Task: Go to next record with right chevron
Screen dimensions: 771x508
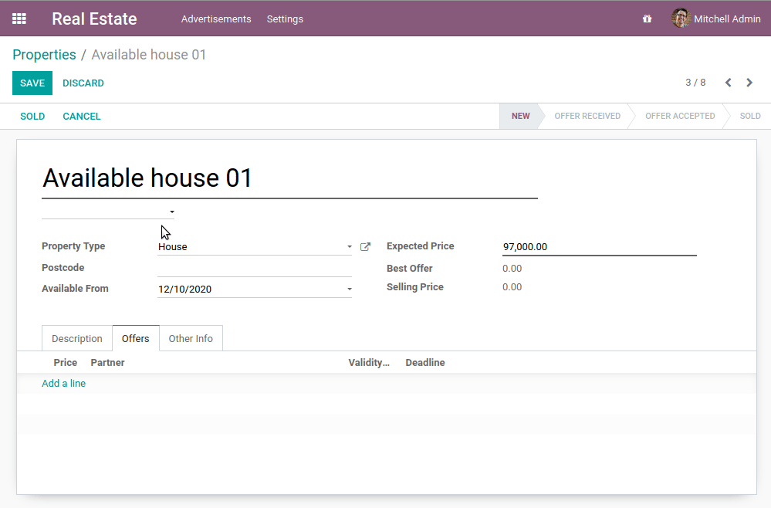Action: 749,82
